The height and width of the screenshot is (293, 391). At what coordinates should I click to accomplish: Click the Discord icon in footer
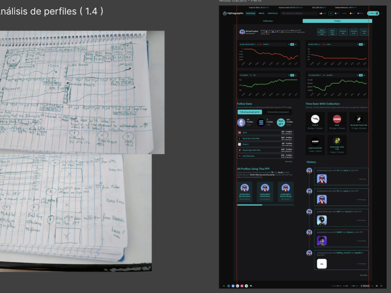pos(377,286)
